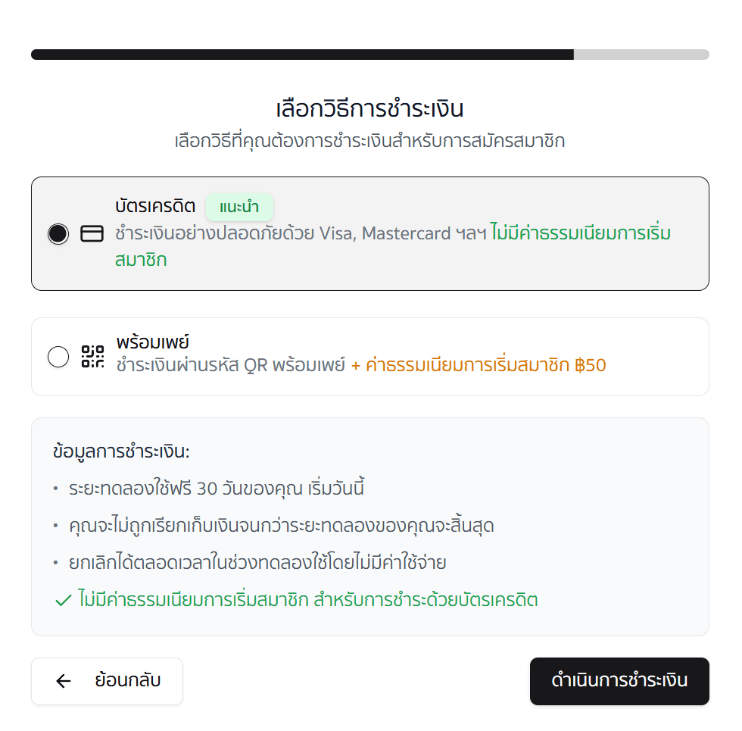Image resolution: width=742 pixels, height=731 pixels.
Task: Click the credit card icon beside บัตรเครดิต
Action: click(92, 234)
